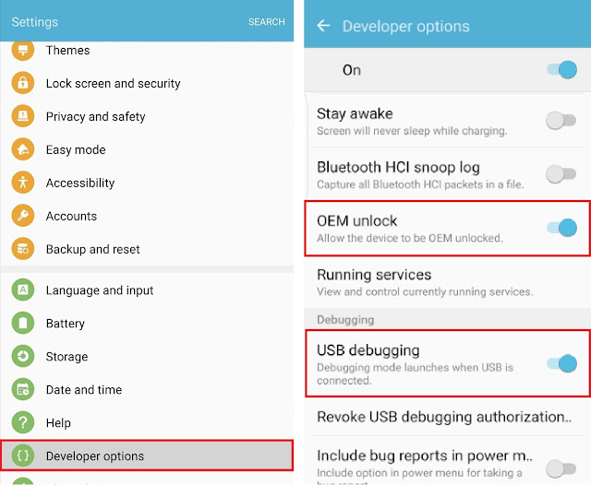Screen dimensions: 591x485
Task: Tap the Battery icon
Action: coord(23,324)
